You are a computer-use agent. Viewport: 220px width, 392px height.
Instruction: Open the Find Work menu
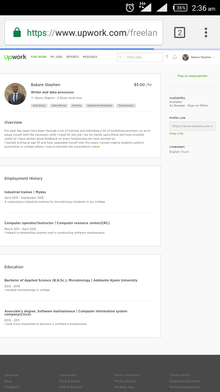pos(39,57)
